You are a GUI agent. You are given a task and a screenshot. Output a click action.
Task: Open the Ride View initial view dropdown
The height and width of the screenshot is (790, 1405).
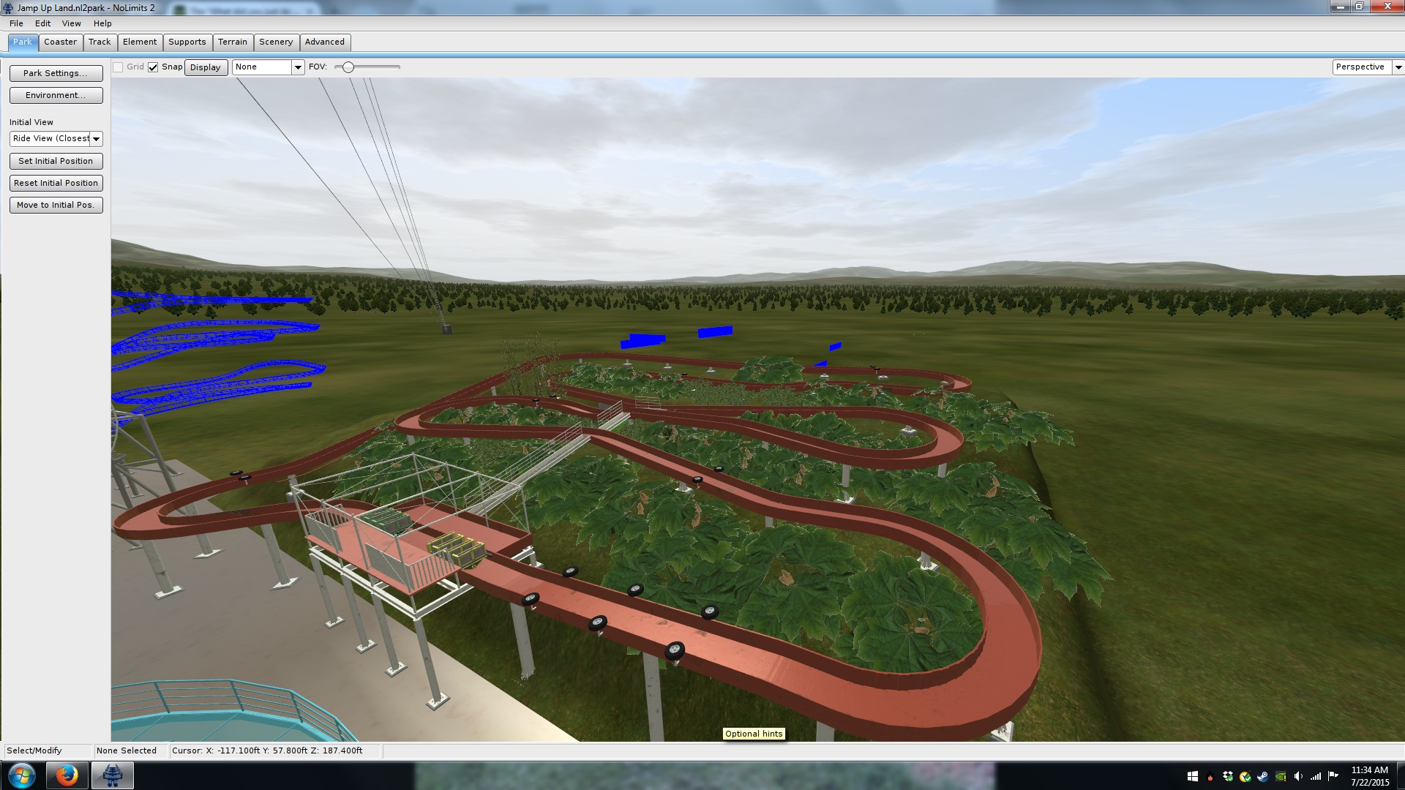96,139
